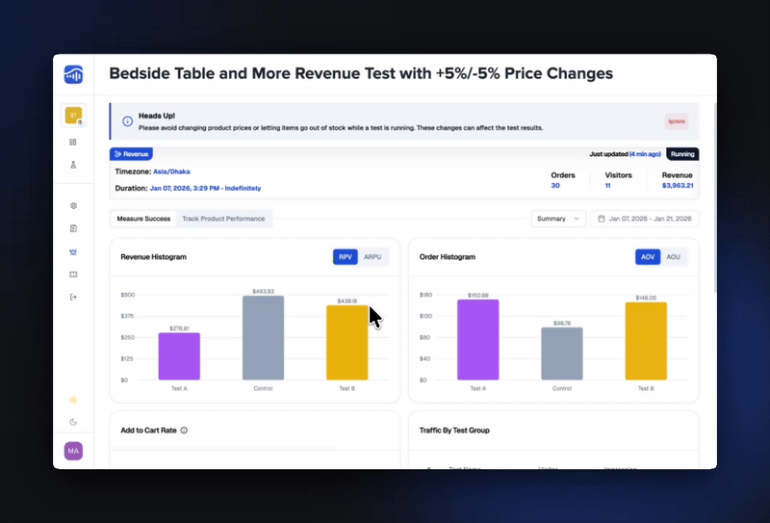Screen dimensions: 770x523
Task: Click the crown icon in the sidebar
Action: 73,251
